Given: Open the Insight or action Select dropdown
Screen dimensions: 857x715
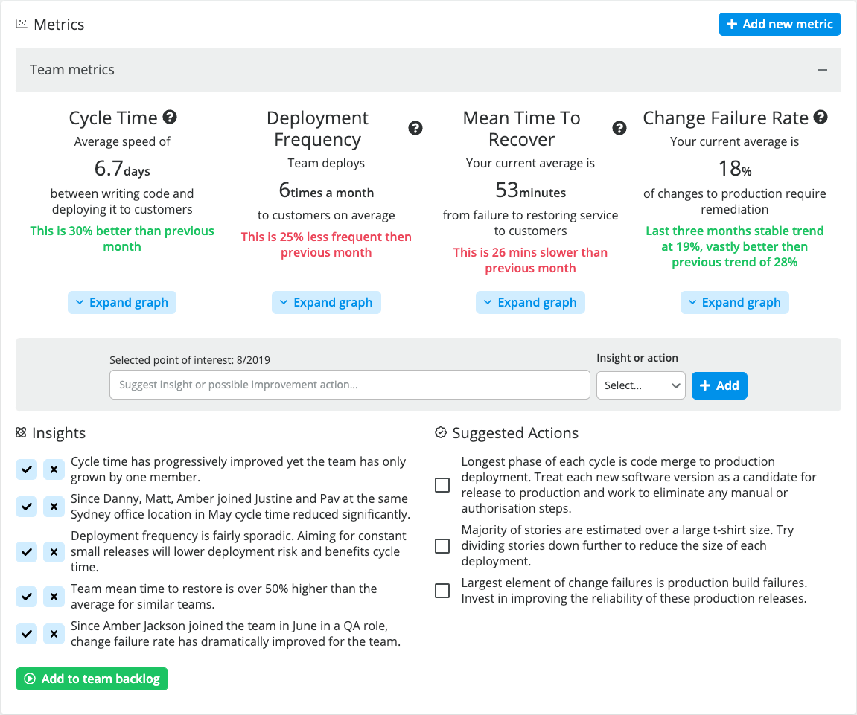Looking at the screenshot, I should [x=640, y=385].
